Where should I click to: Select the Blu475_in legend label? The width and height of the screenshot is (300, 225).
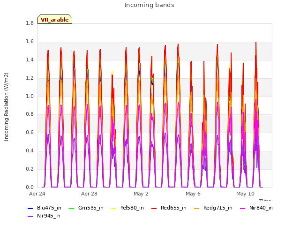(49, 208)
